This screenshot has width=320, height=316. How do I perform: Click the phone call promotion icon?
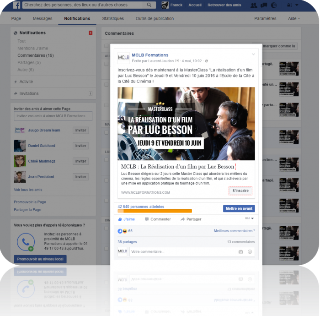click(x=25, y=242)
